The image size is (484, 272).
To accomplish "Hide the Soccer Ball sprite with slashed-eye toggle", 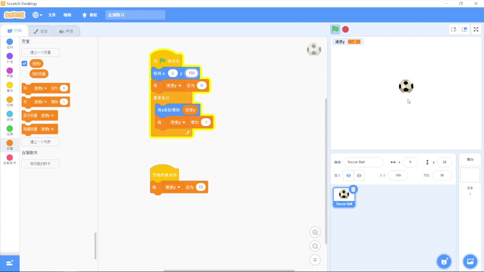I will (x=359, y=175).
